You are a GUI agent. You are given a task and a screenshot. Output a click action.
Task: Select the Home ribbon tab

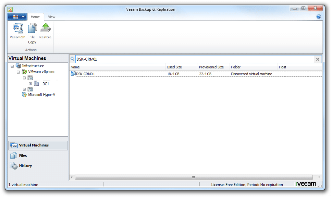coord(35,17)
